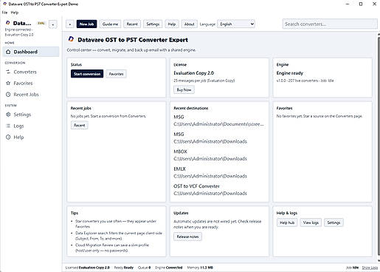Image resolution: width=380 pixels, height=272 pixels.
Task: Collapse the sidebar with the arrow button
Action: click(53, 24)
